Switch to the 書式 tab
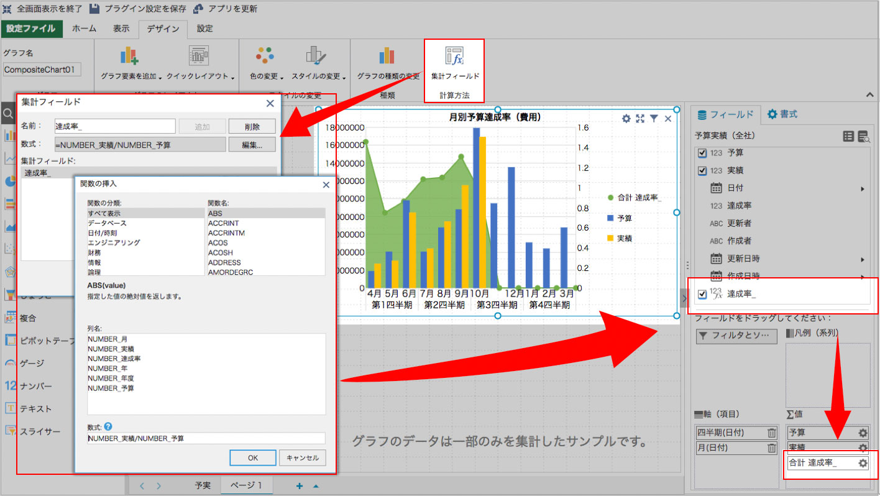This screenshot has width=880, height=496. pyautogui.click(x=782, y=114)
